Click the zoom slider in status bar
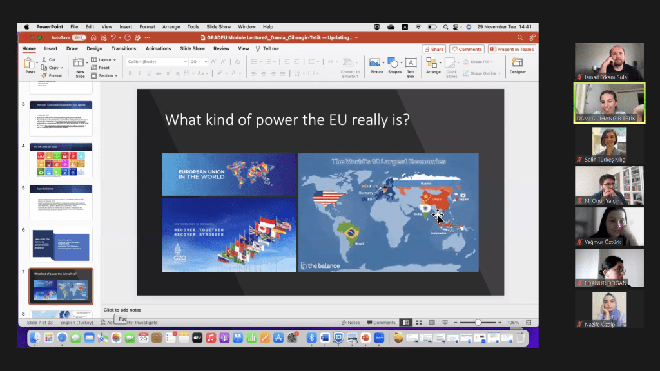 [x=478, y=322]
